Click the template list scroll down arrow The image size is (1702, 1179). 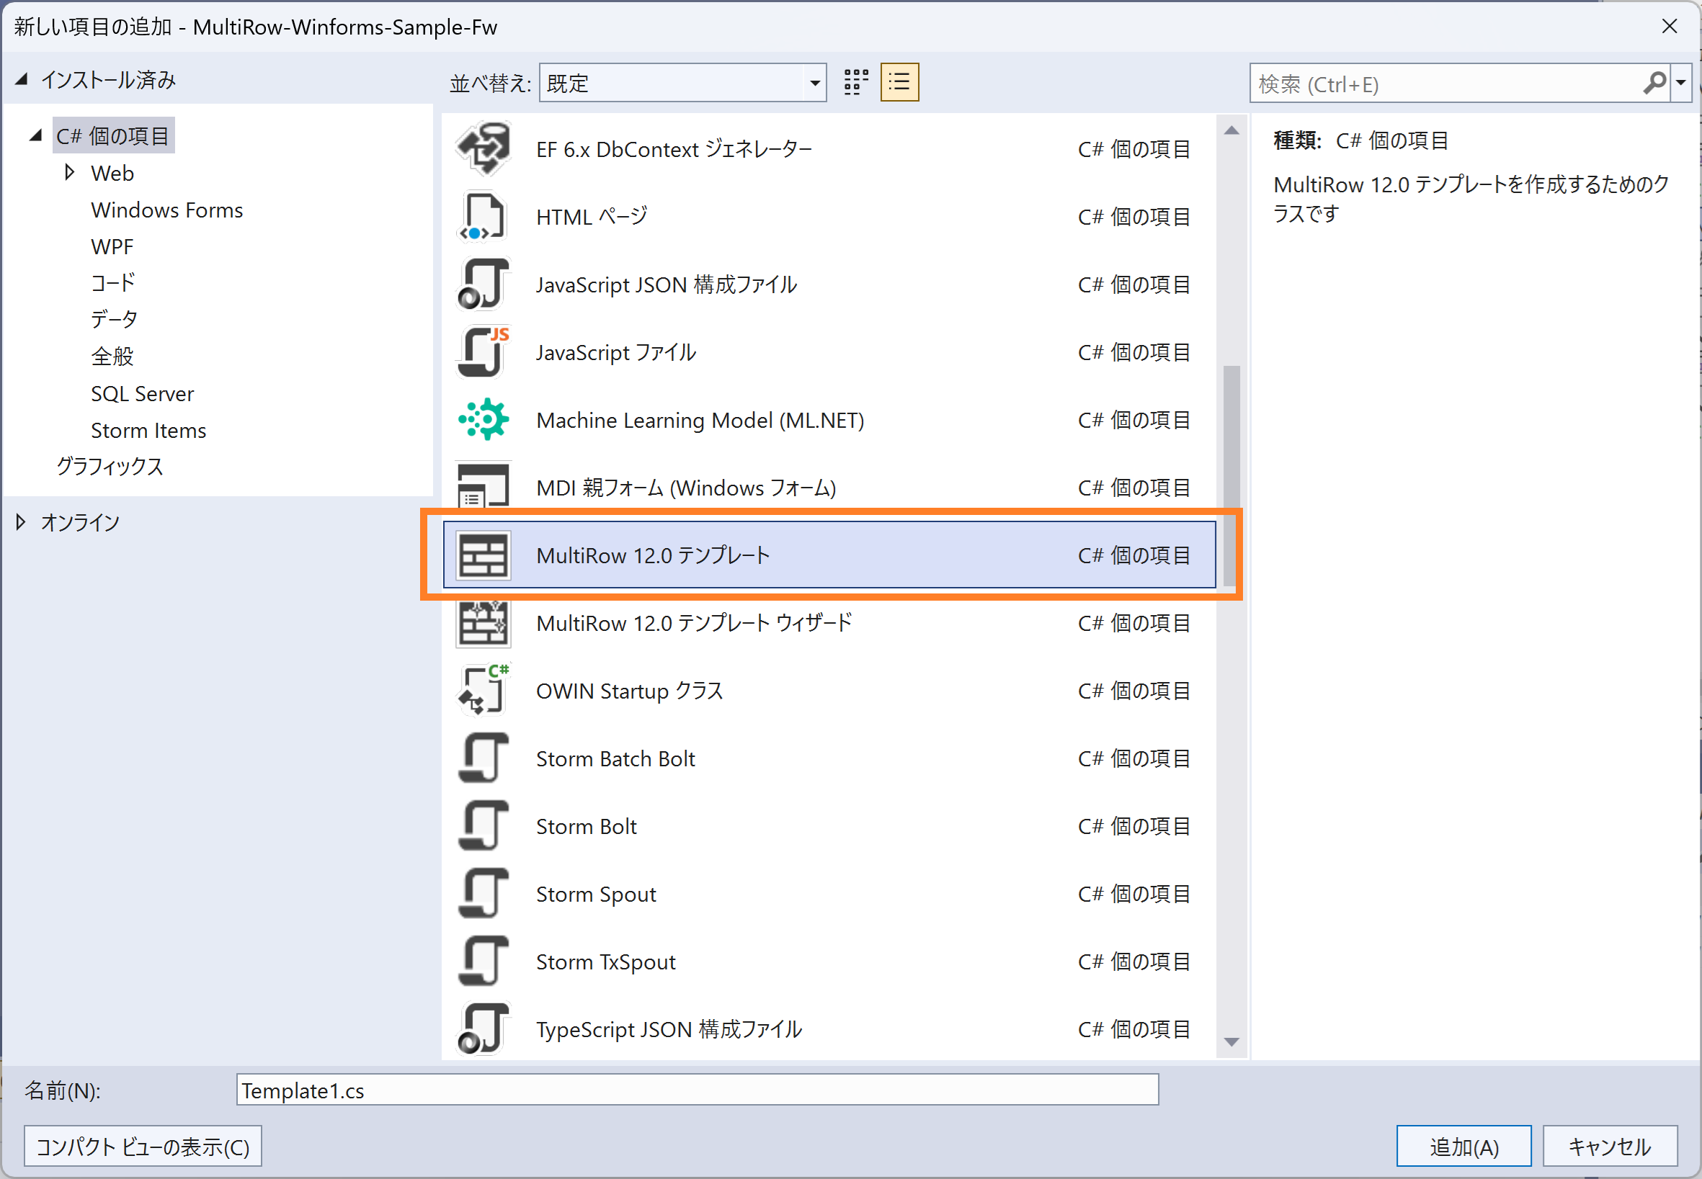coord(1231,1041)
